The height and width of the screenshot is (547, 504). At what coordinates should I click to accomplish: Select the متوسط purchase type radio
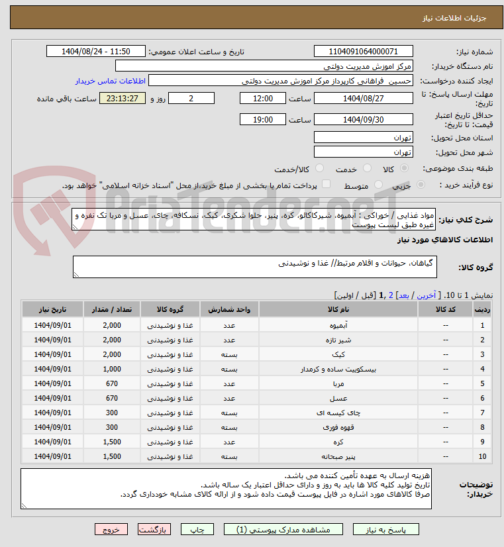coord(378,185)
